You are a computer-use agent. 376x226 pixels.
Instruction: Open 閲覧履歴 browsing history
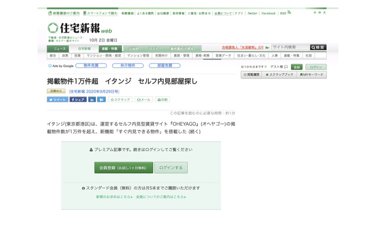tap(251, 75)
